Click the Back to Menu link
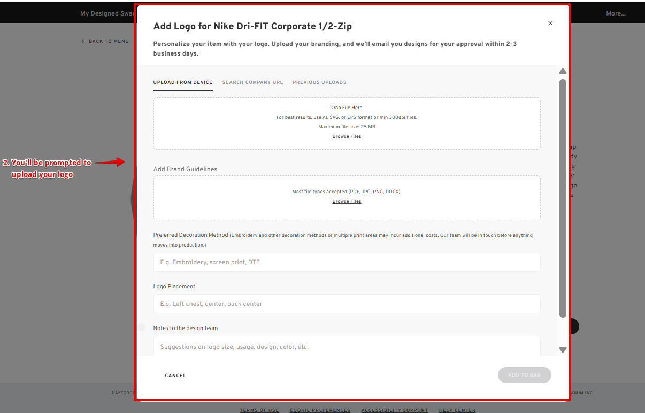645x413 pixels. click(105, 41)
